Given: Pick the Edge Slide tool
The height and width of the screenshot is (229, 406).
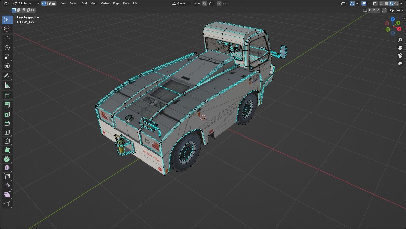Looking at the screenshot, I should pyautogui.click(x=7, y=177).
